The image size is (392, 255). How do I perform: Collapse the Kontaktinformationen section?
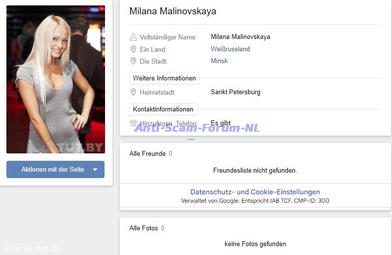click(x=163, y=109)
